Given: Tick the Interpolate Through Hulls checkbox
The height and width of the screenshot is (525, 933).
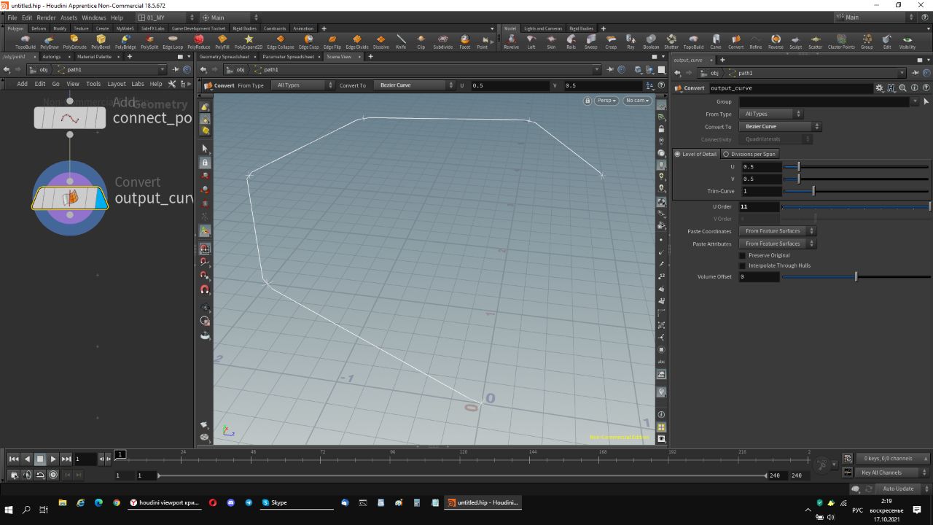Looking at the screenshot, I should point(743,265).
